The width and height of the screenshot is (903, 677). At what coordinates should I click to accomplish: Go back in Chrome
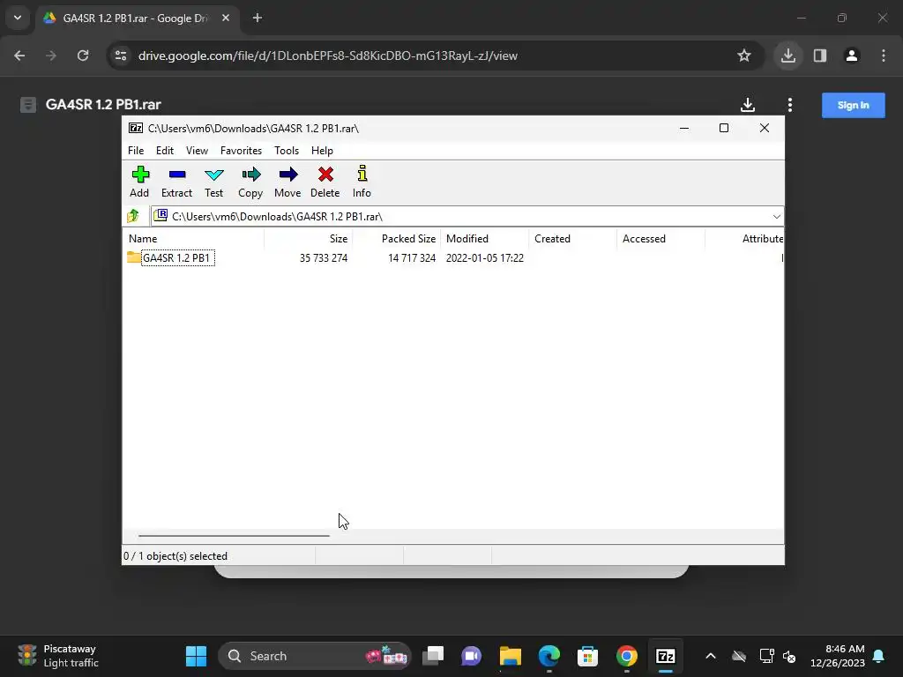click(19, 56)
